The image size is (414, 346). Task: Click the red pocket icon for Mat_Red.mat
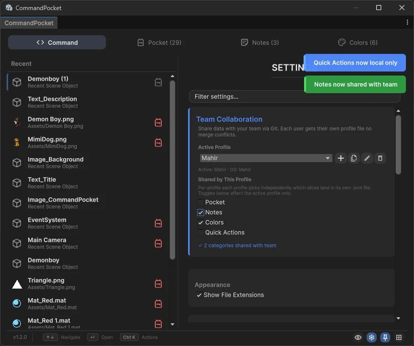point(158,304)
